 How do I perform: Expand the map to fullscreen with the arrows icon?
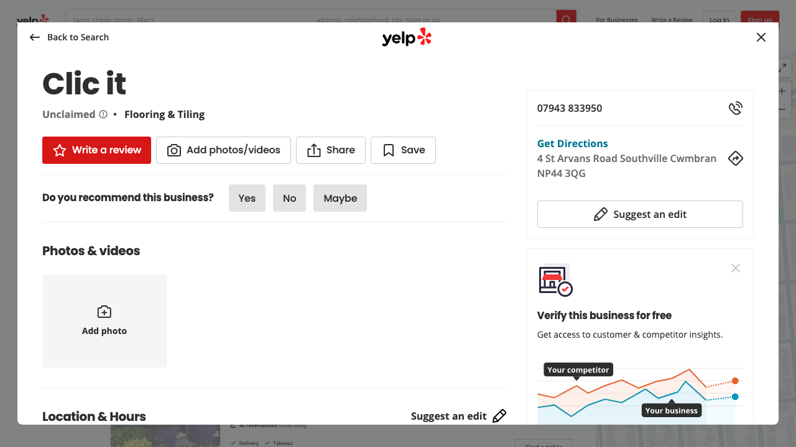782,67
